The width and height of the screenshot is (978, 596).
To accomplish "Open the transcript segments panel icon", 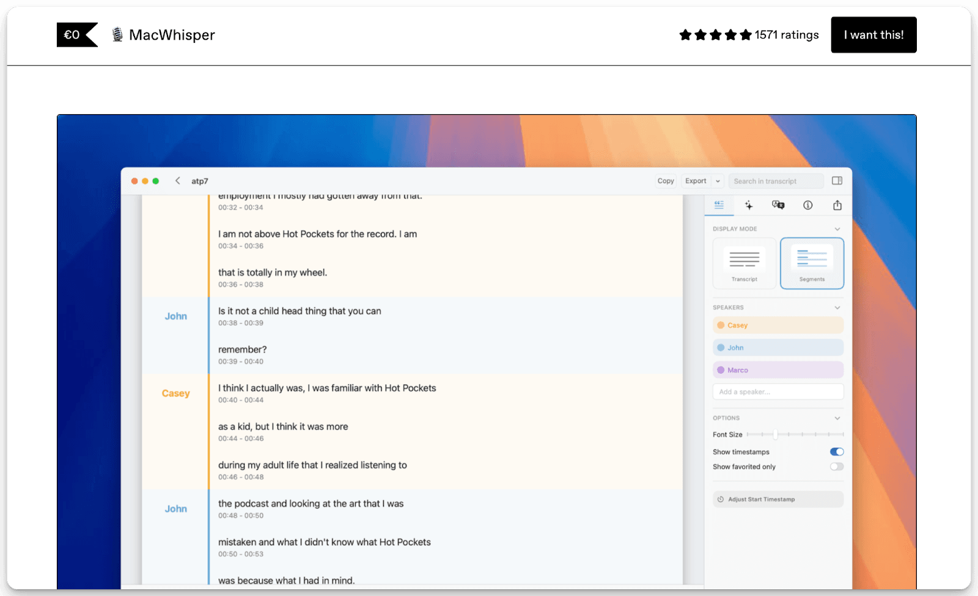I will [x=719, y=205].
